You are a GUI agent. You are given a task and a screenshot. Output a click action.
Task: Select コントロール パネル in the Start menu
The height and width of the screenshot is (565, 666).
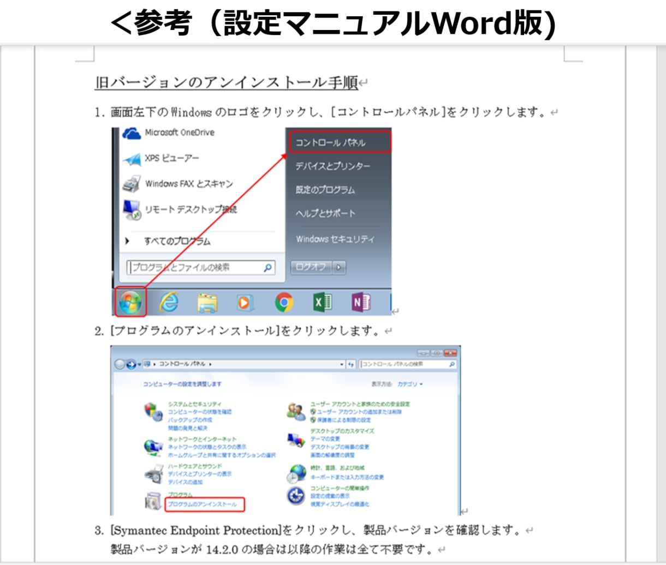coord(340,142)
